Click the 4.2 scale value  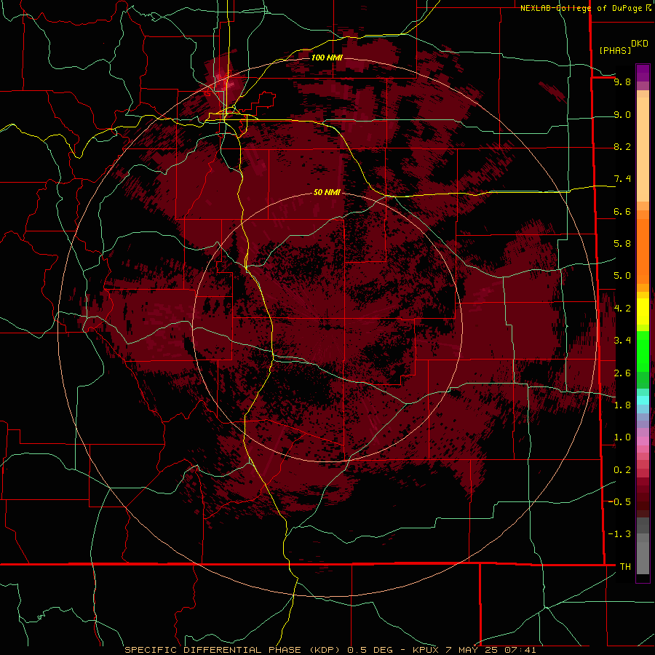[x=622, y=309]
